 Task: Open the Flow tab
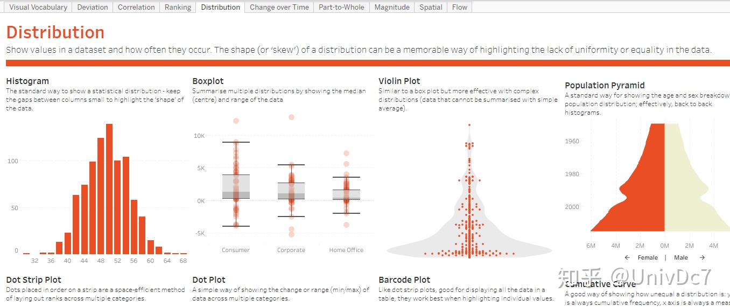click(x=460, y=7)
